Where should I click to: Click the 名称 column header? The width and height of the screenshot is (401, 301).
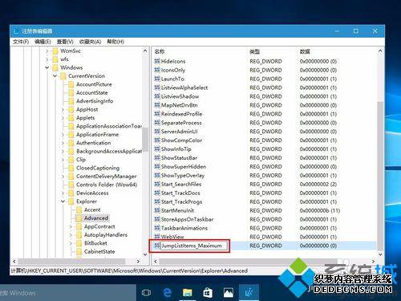pos(160,51)
